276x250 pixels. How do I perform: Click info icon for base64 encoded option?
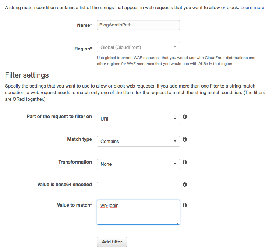tap(185, 185)
